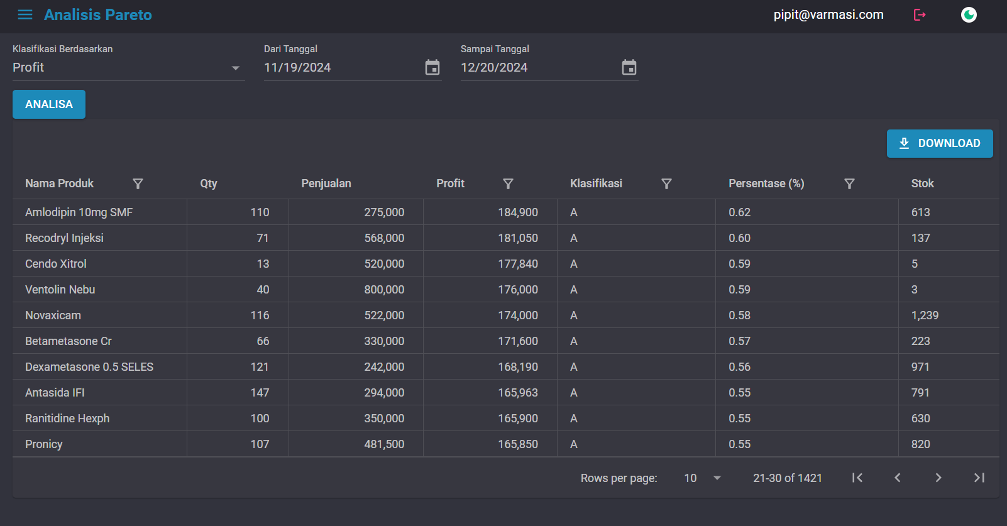Sort by the Penjualan column header
1007x526 pixels.
point(326,184)
